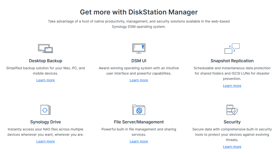Image resolution: width=280 pixels, height=154 pixels.
Task: Click the 'Instantly access your NAS files' text
Action: click(46, 132)
